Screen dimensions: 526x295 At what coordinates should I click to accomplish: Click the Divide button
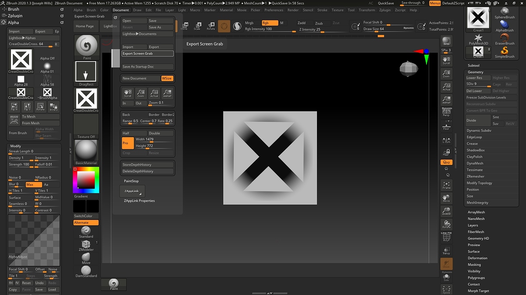(477, 120)
